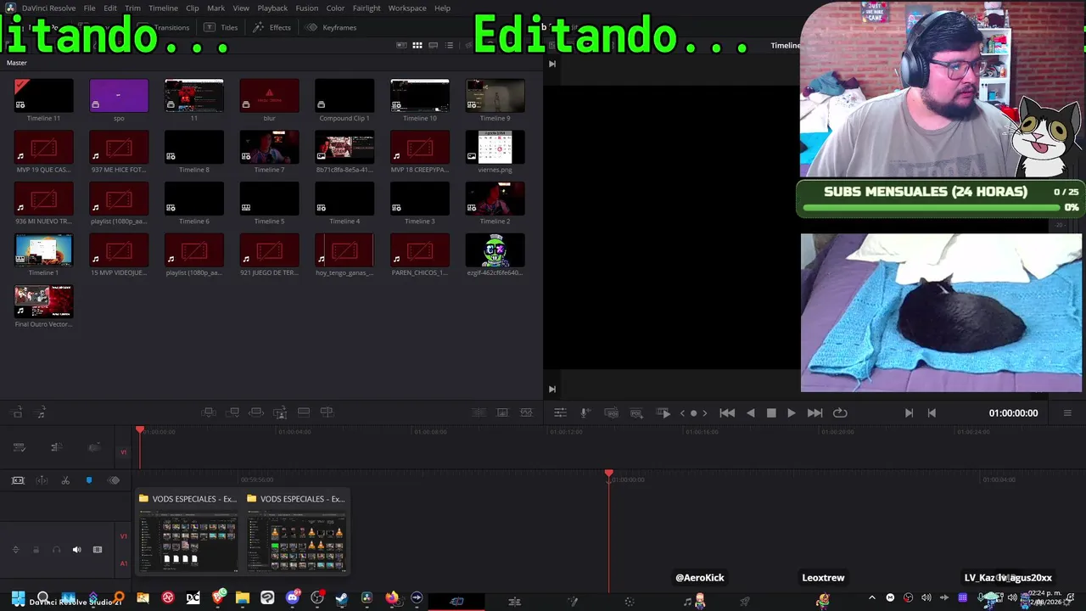Image resolution: width=1086 pixels, height=611 pixels.
Task: Click the append to end icon
Action: pos(233,412)
